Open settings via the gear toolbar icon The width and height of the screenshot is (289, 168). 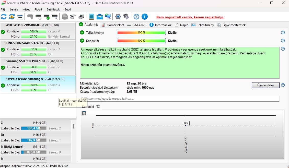tap(118, 17)
